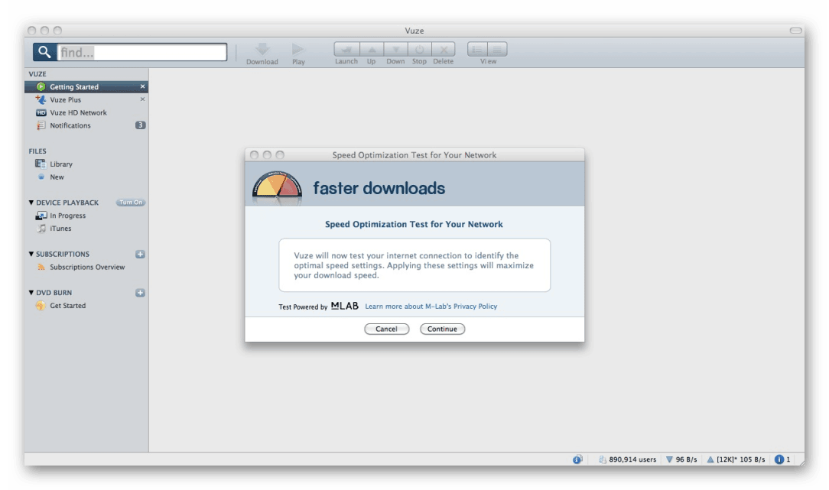829x490 pixels.
Task: Click the Turn On device playback toggle
Action: 130,203
